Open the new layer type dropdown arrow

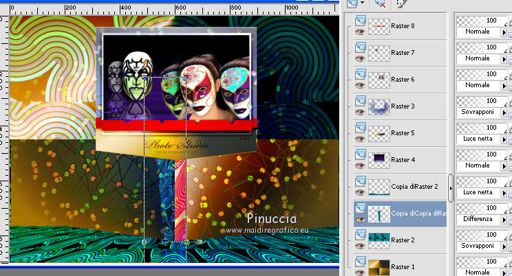coord(363,3)
